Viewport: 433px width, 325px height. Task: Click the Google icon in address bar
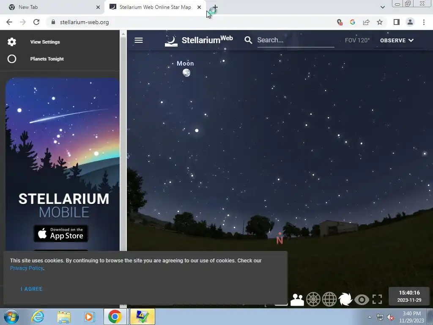click(353, 22)
